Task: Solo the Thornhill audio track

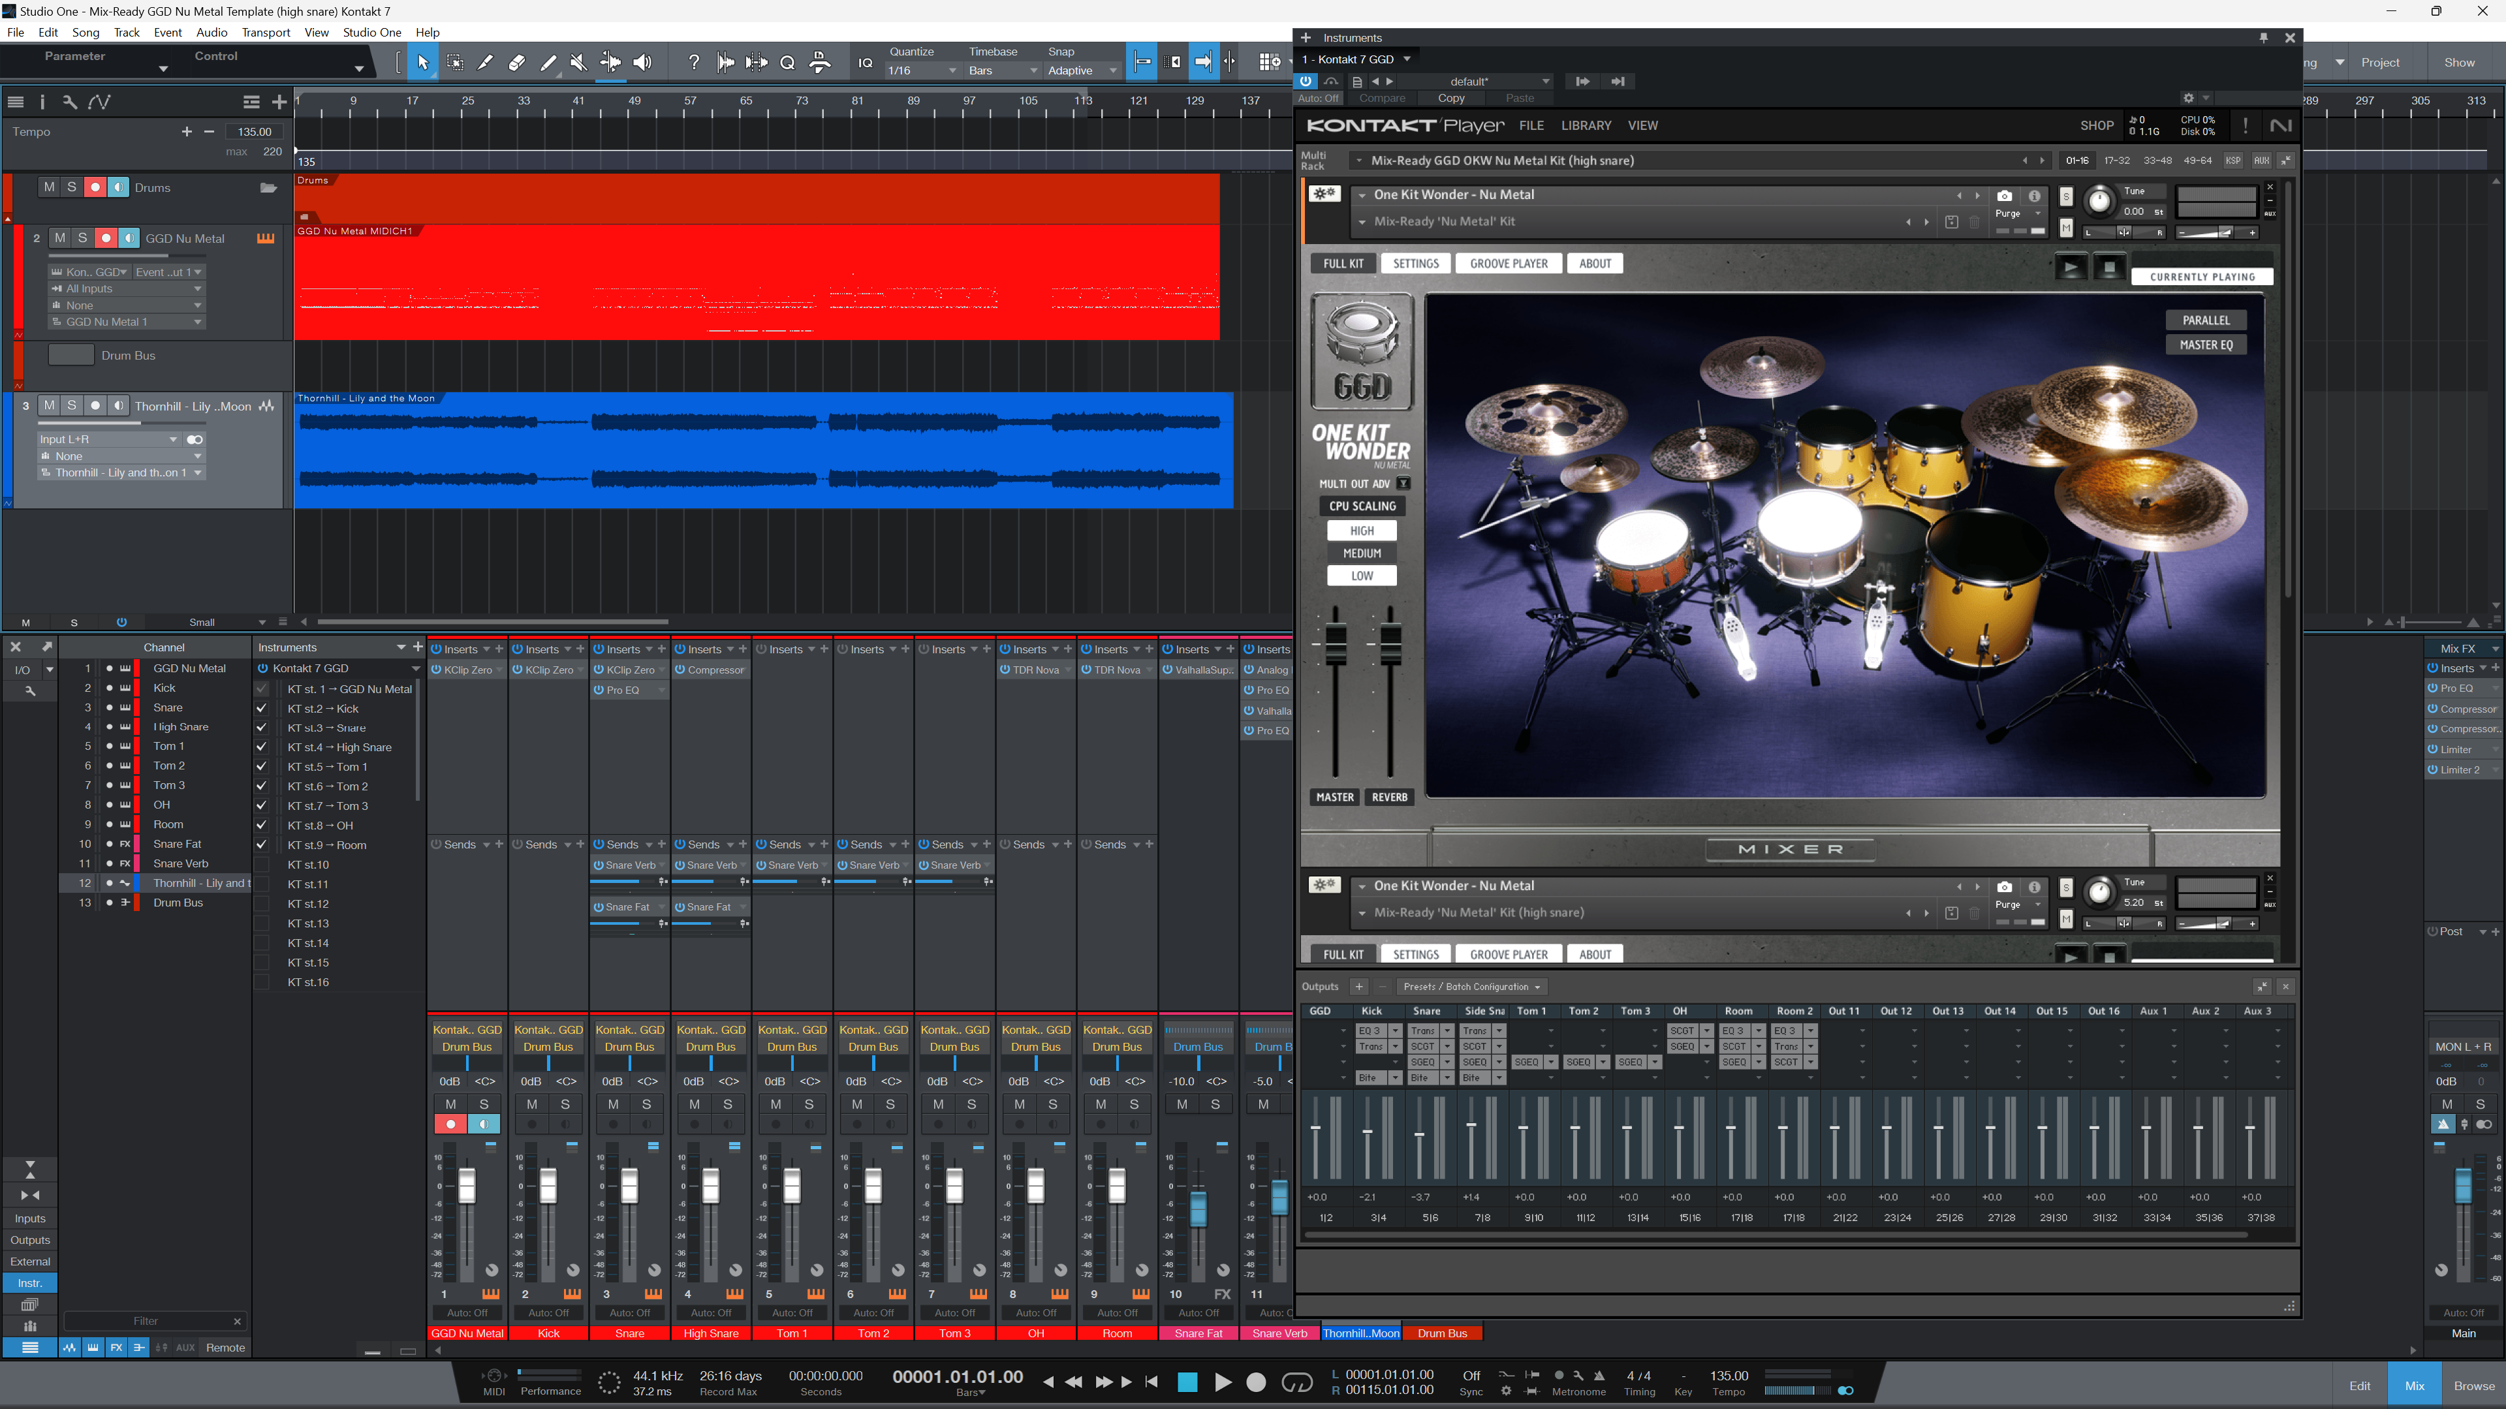Action: tap(72, 405)
